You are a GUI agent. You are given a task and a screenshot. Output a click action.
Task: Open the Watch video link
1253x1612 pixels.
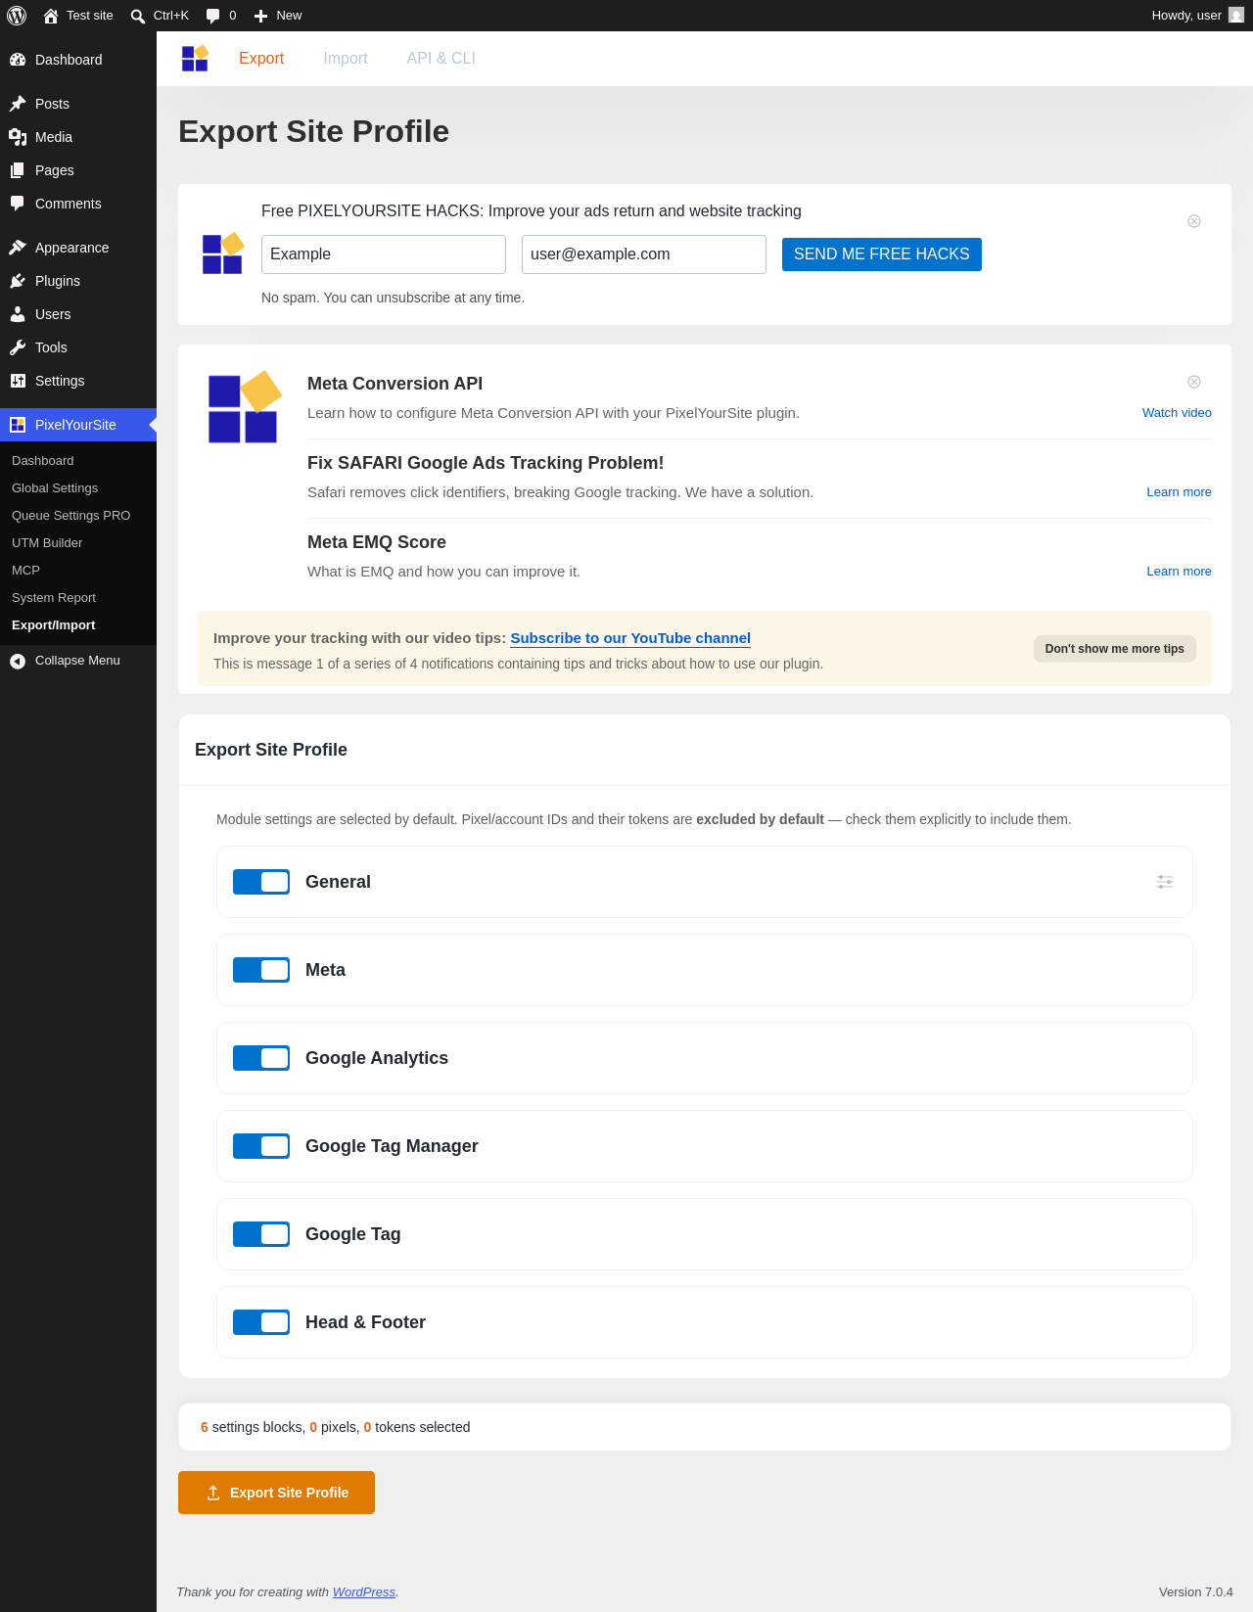click(1177, 413)
